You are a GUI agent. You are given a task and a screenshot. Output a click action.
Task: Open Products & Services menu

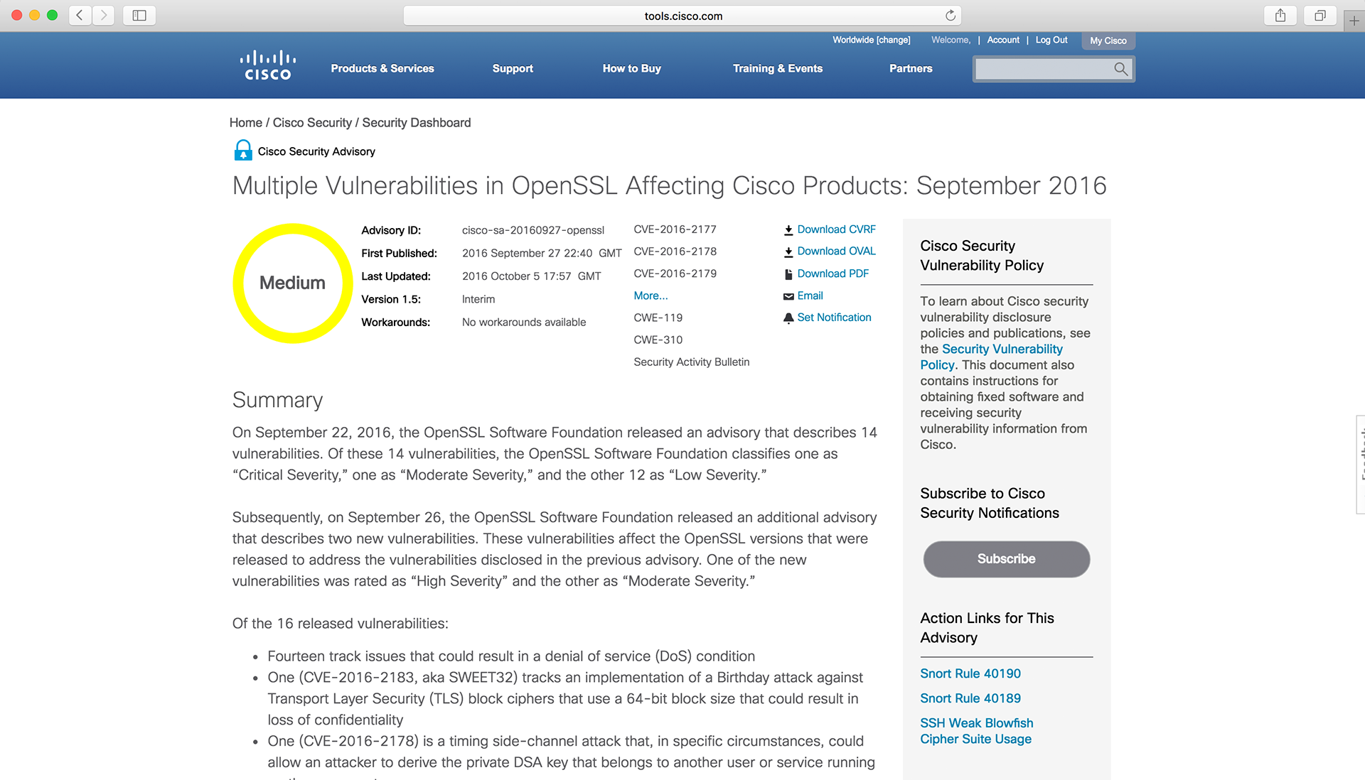click(382, 68)
